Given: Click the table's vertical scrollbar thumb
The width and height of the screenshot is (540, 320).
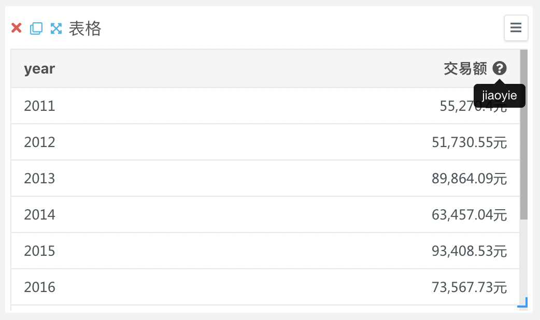Looking at the screenshot, I should coord(524,135).
